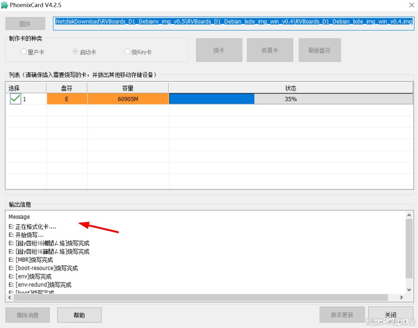Click the 60905M capacity cell
This screenshot has width=418, height=328.
128,99
